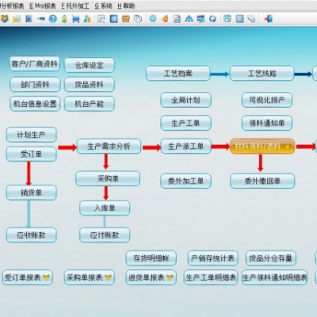Click the yellow folder picture toolbar icon
317x317 pixels.
17,19
